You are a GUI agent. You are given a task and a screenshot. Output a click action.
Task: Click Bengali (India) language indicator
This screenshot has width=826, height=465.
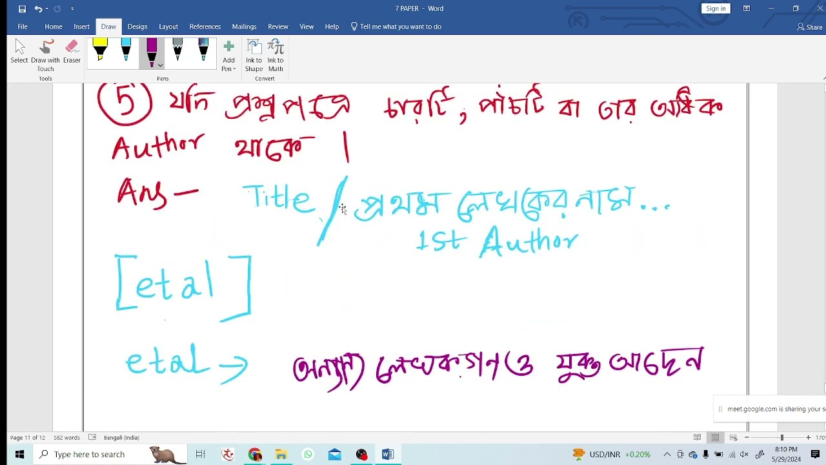point(121,437)
